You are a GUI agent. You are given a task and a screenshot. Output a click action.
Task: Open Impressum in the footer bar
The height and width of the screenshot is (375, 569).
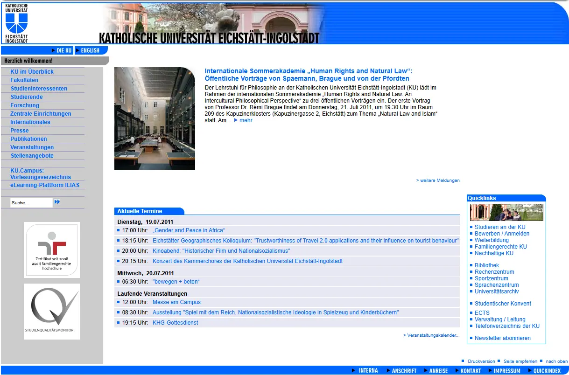(x=506, y=371)
